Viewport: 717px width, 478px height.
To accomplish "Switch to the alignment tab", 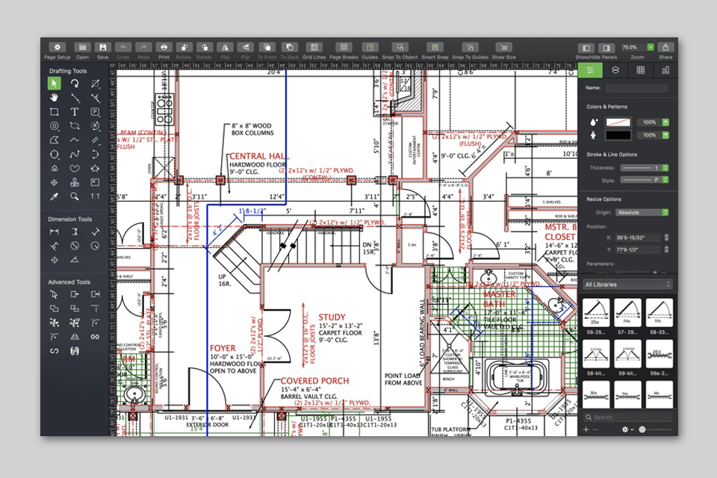I will coord(665,70).
